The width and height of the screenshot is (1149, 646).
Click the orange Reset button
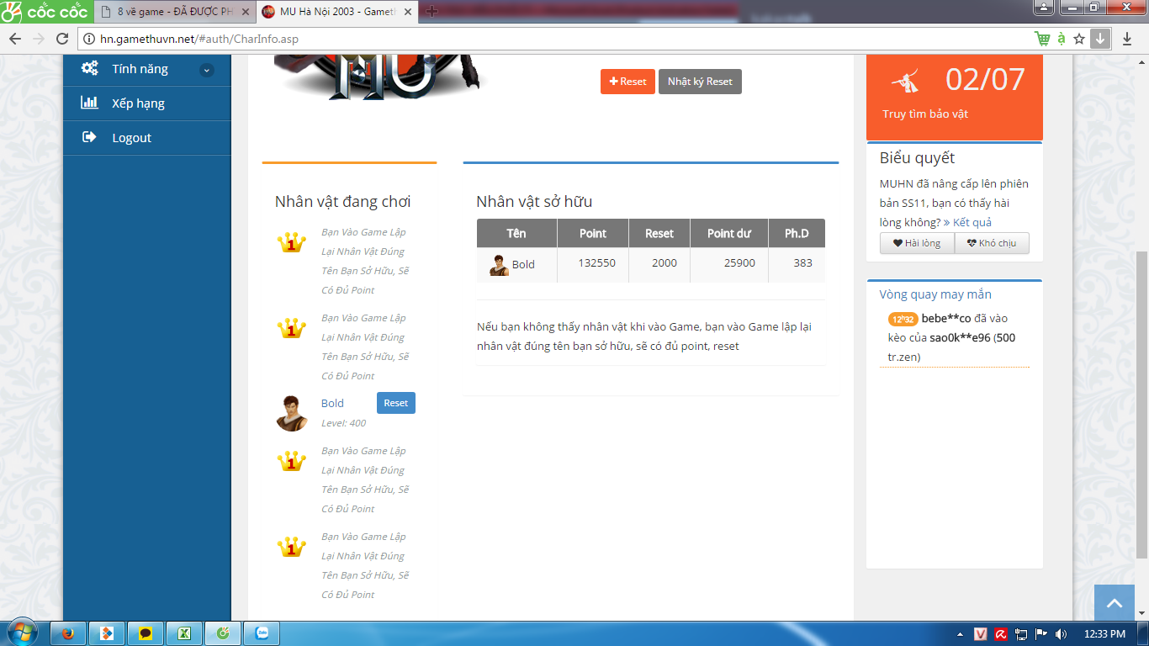[x=627, y=82]
